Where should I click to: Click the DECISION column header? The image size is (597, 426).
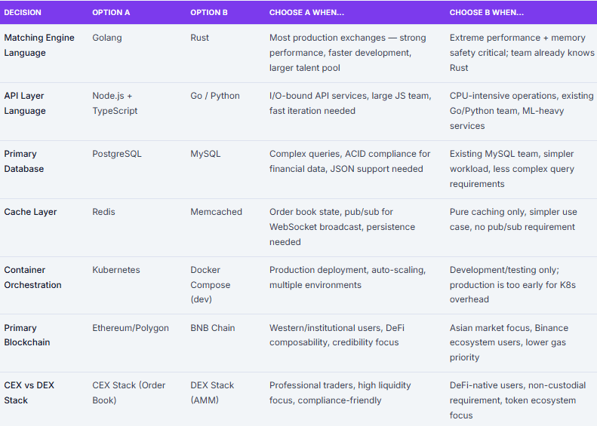[x=23, y=13]
